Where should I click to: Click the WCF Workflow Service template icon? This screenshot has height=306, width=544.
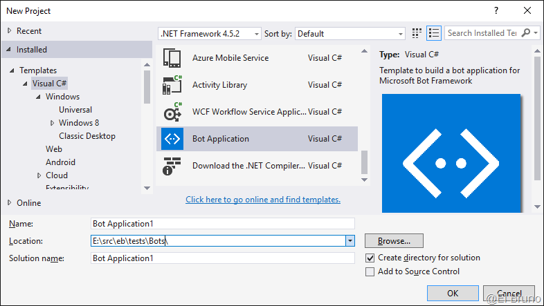171,112
